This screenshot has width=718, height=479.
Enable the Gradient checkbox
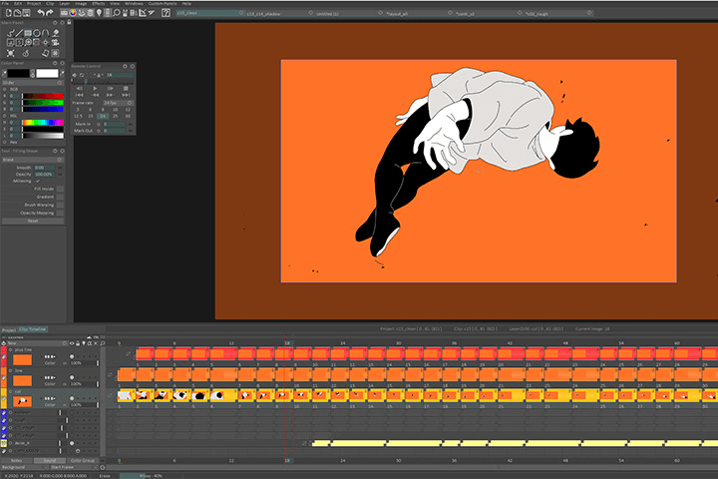(x=60, y=197)
